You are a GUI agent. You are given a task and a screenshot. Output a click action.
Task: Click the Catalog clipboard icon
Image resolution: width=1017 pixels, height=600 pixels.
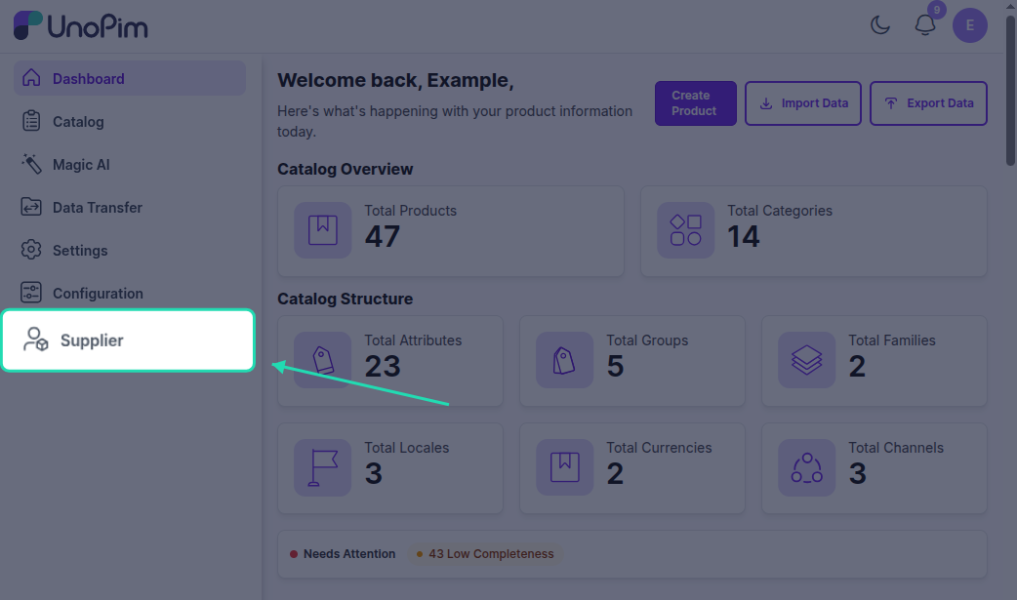(31, 121)
